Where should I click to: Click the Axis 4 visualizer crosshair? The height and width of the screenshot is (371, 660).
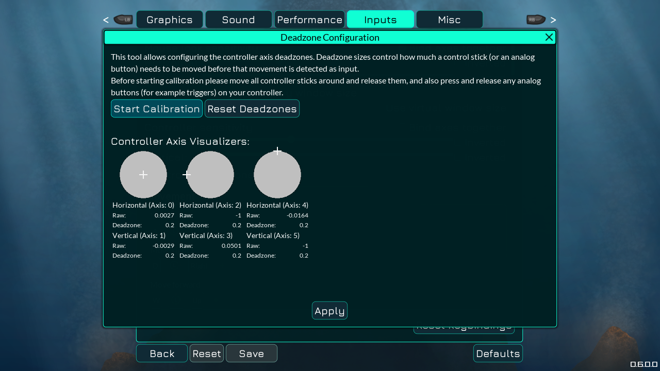(277, 150)
